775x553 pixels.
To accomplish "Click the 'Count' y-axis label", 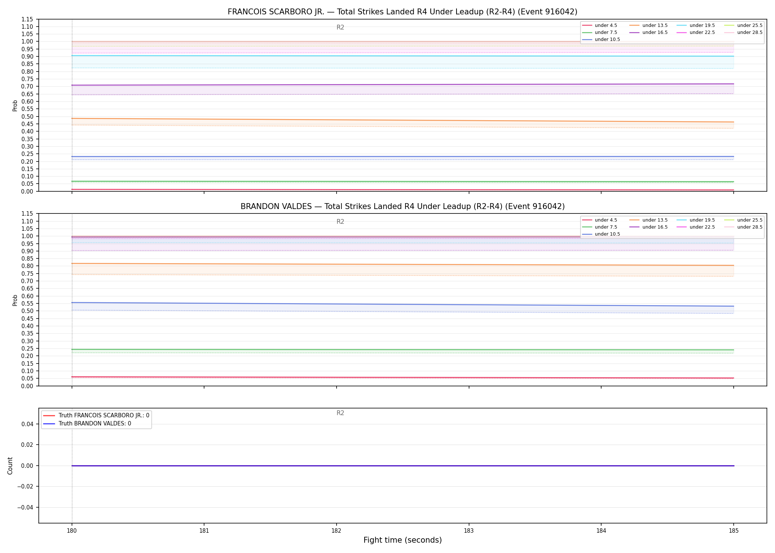I will click(10, 466).
